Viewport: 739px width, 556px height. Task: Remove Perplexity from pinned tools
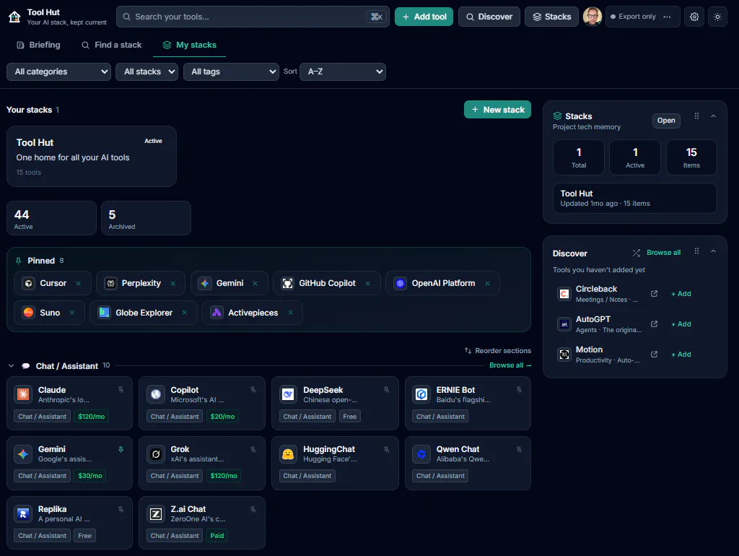(173, 284)
